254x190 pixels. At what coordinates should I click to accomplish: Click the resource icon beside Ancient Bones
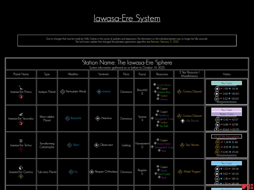[x=155, y=84]
